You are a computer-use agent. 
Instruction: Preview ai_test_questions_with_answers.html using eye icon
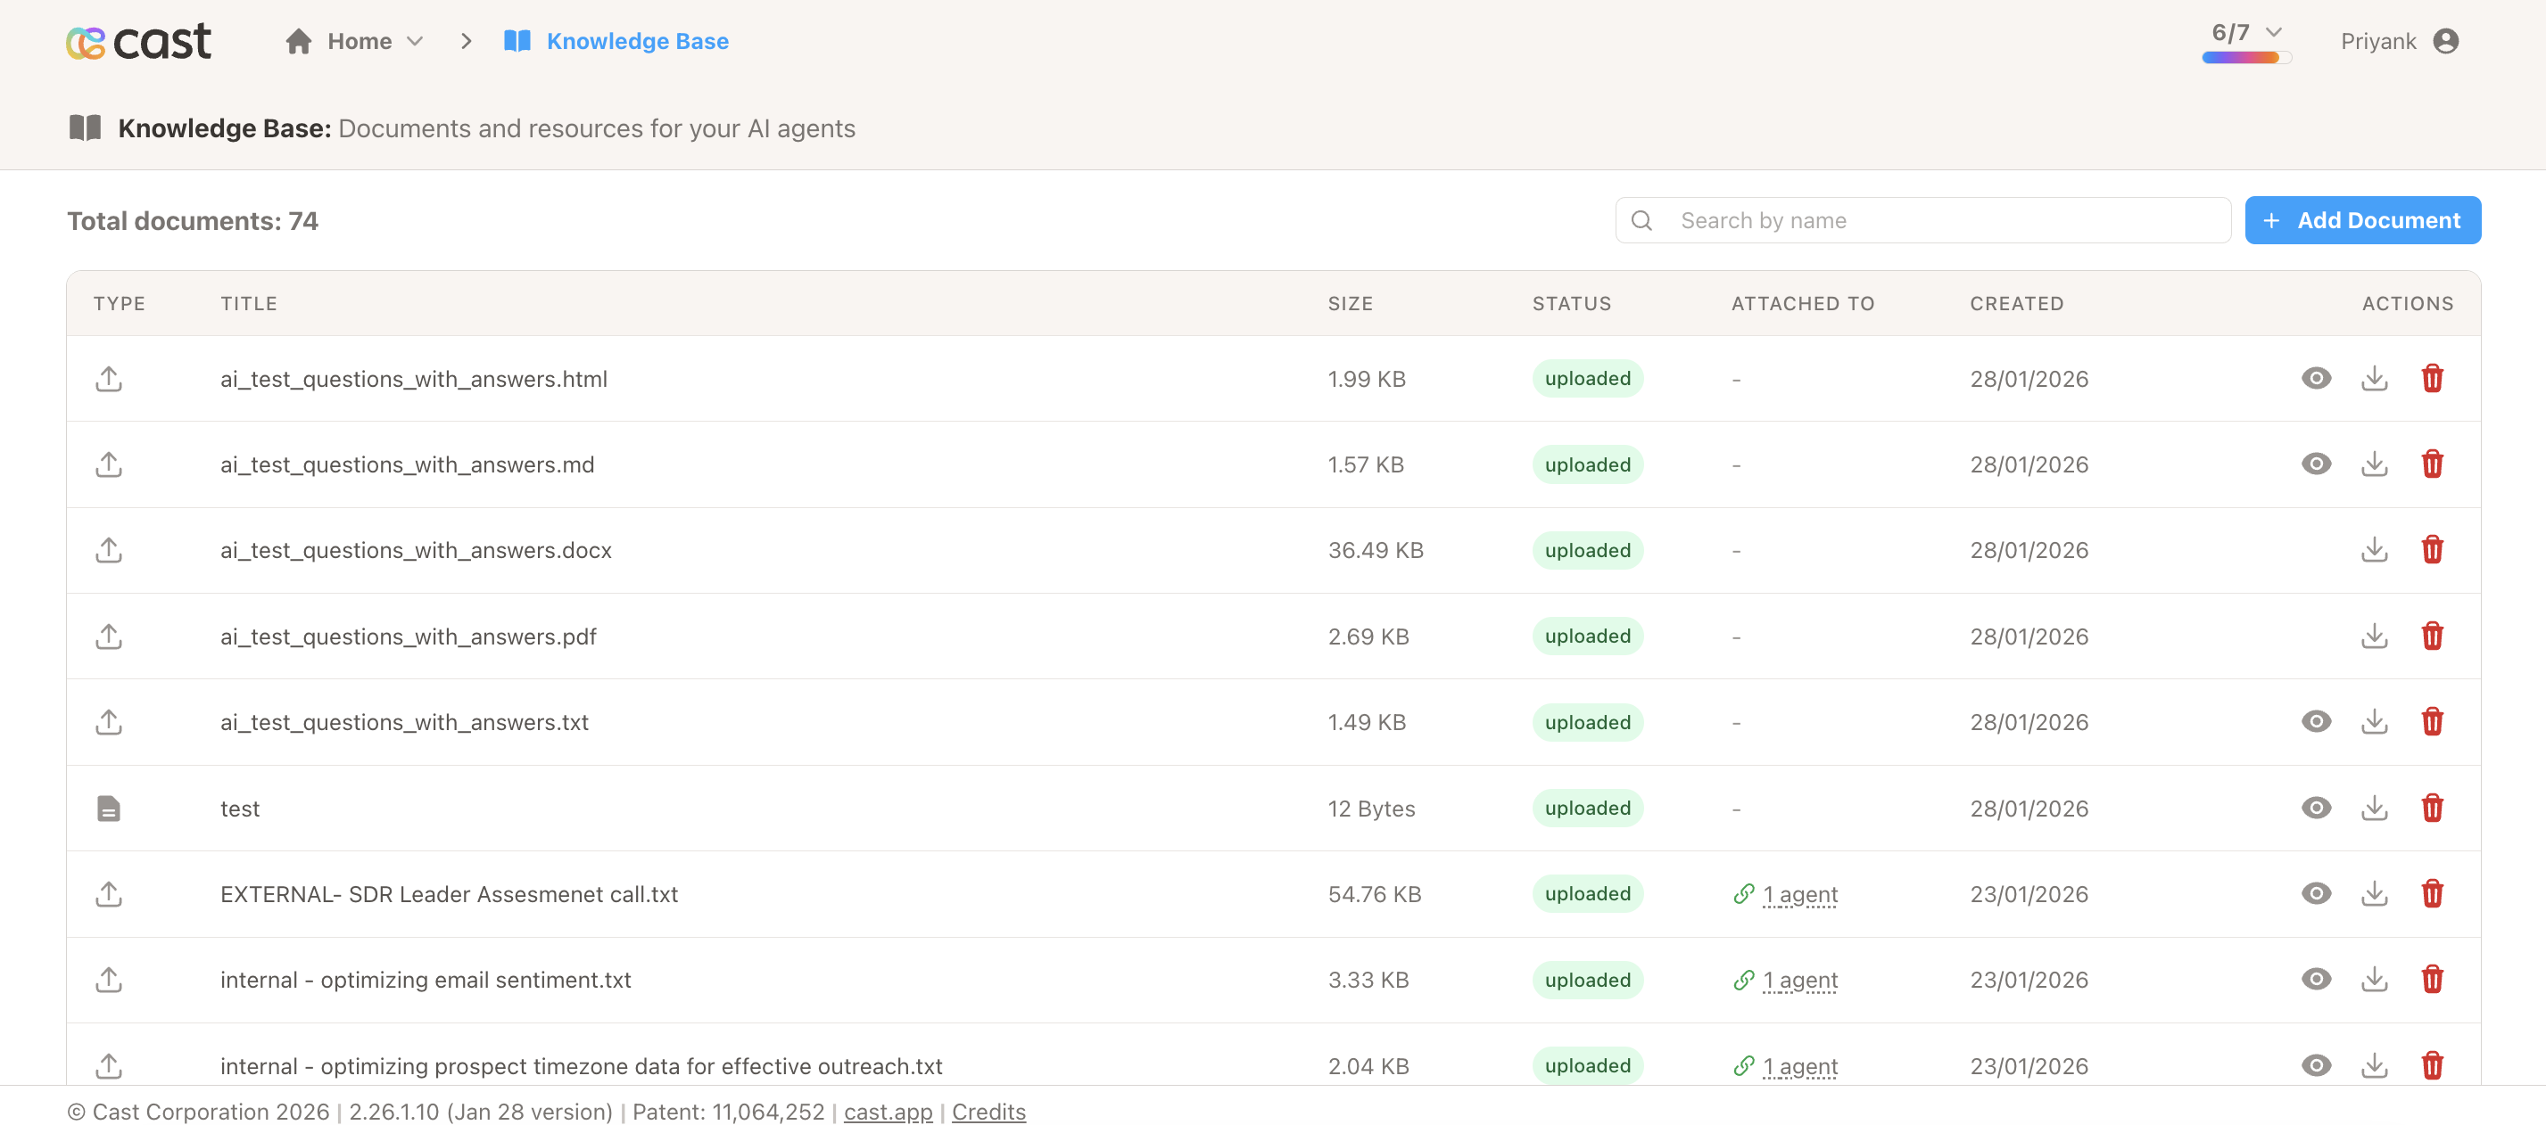tap(2316, 378)
